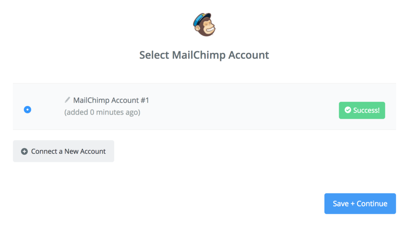Viewport: 409px width, 227px height.
Task: Click the New Account text on gray button
Action: tap(85, 151)
